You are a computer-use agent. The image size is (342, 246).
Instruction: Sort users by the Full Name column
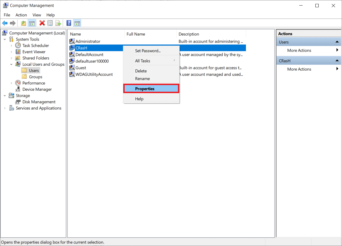(136, 34)
